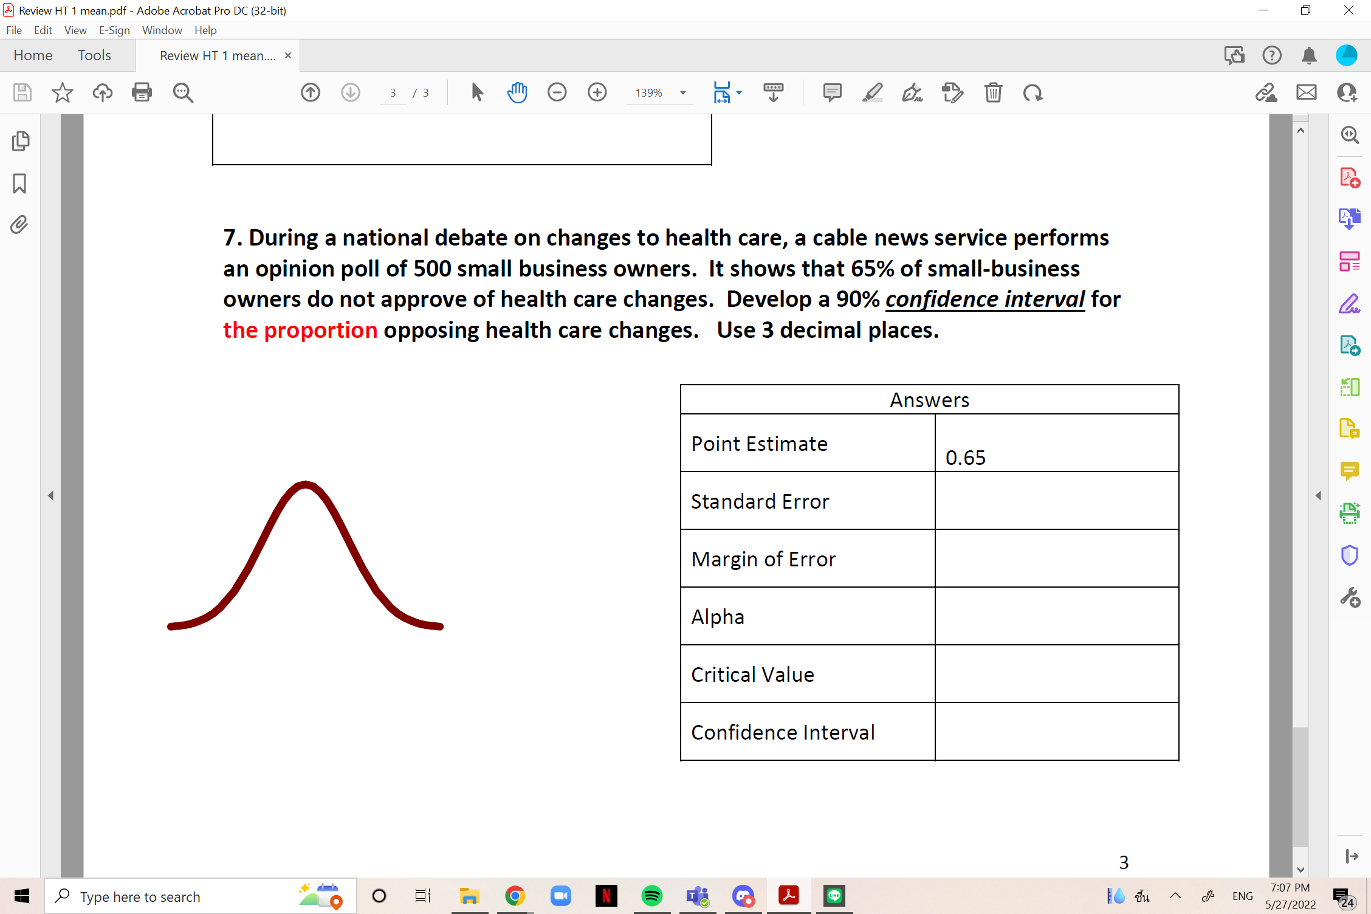Open the Bookmarks panel
The image size is (1371, 914).
click(x=19, y=184)
